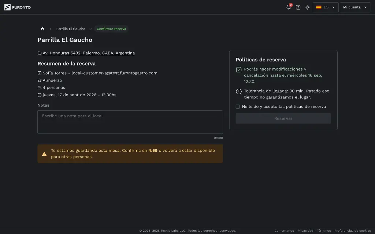Click the Políticas de reserva heading
The height and width of the screenshot is (234, 375).
(x=261, y=60)
